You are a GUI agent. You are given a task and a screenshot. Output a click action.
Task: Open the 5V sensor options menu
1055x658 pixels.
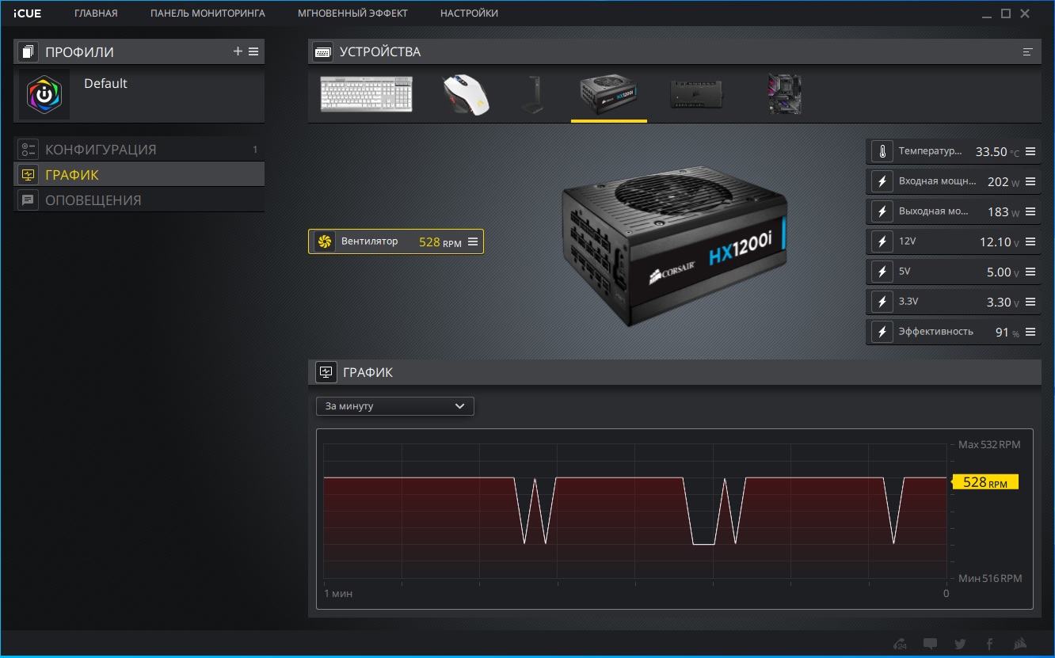1030,272
